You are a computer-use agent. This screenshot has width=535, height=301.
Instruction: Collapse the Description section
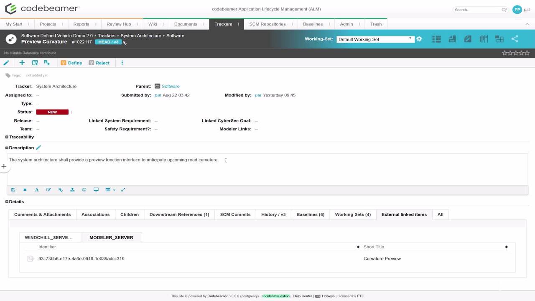[x=7, y=148]
